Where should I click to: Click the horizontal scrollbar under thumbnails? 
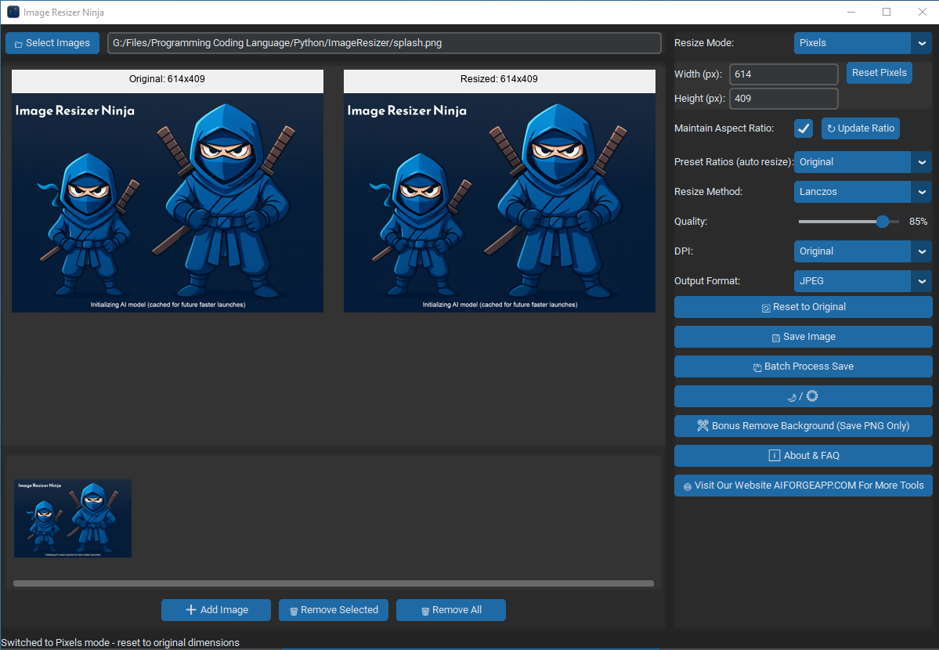point(334,583)
